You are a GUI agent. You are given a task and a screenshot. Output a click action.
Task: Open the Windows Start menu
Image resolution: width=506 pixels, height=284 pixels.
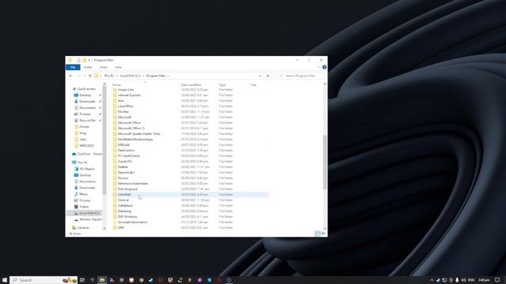5,280
